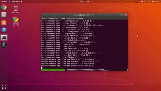This screenshot has width=161, height=91.
Task: Open the en keyboard layout dropdown
Action: (143, 2)
